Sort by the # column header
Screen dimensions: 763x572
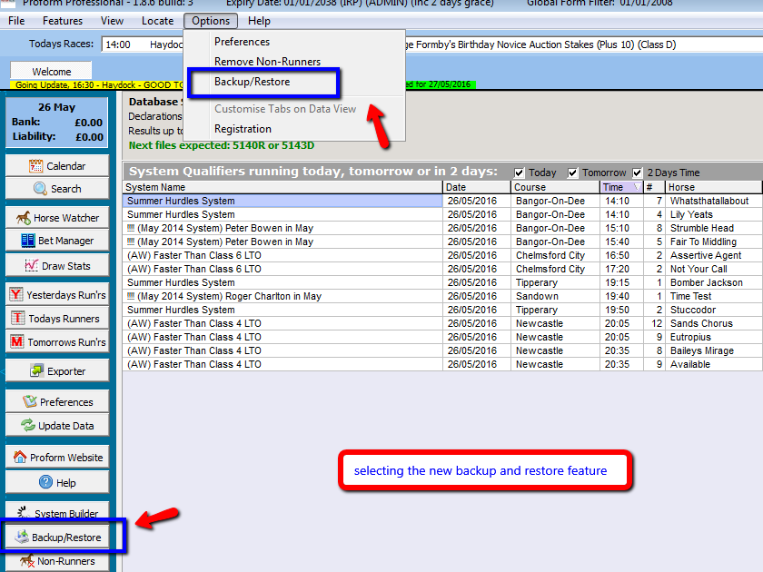(x=654, y=187)
